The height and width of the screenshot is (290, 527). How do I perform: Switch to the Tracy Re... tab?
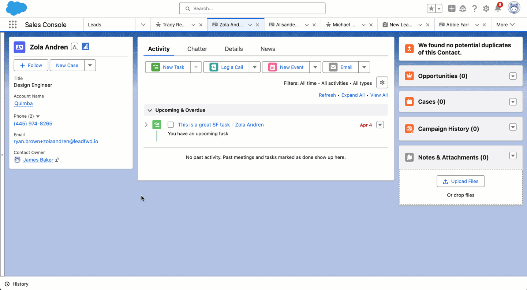pyautogui.click(x=174, y=25)
